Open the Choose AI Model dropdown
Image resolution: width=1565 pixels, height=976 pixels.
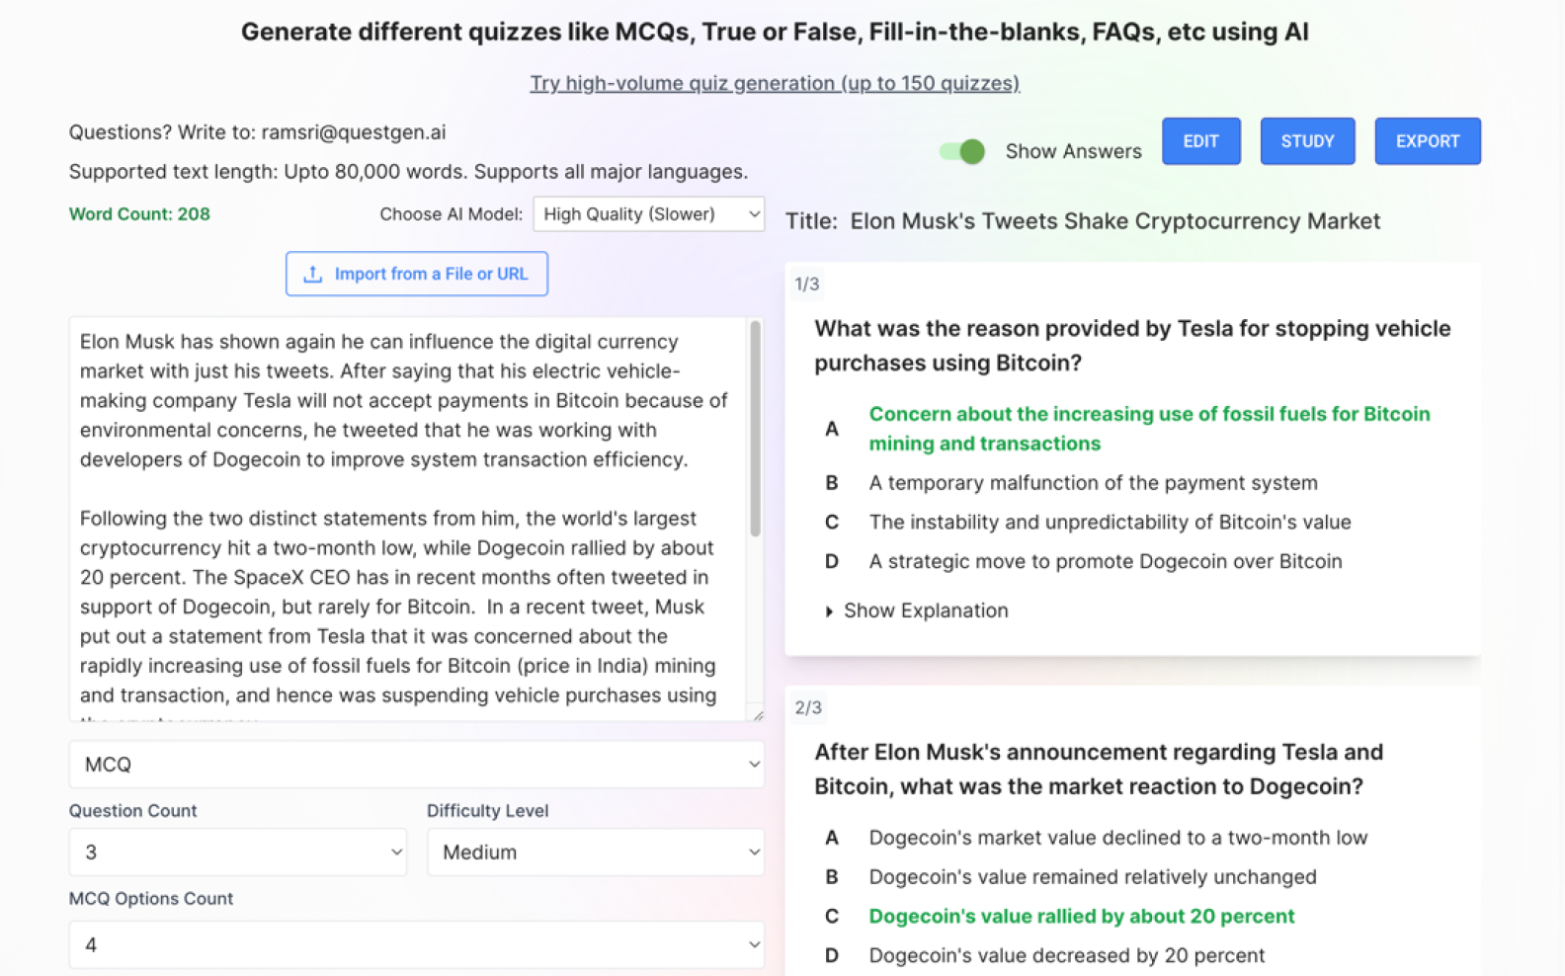tap(648, 213)
